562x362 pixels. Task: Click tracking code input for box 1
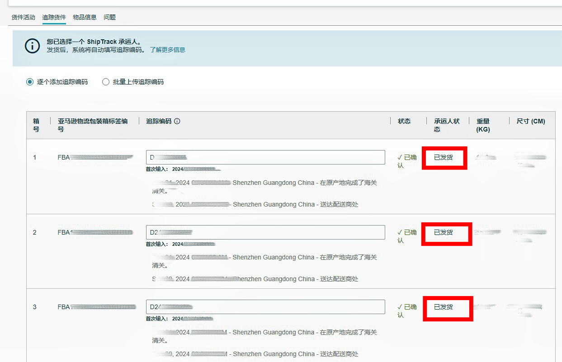[265, 157]
